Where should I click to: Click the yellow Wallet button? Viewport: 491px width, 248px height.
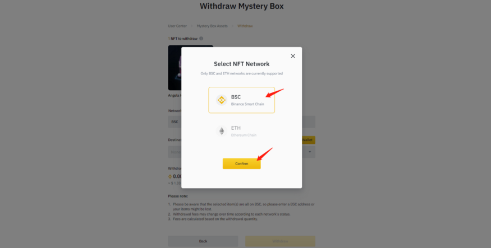(309, 140)
